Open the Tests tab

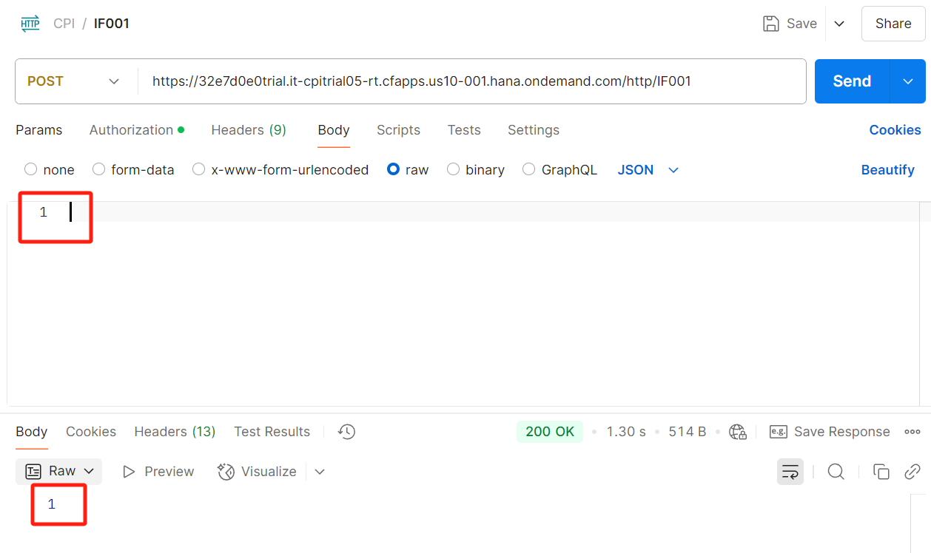464,130
